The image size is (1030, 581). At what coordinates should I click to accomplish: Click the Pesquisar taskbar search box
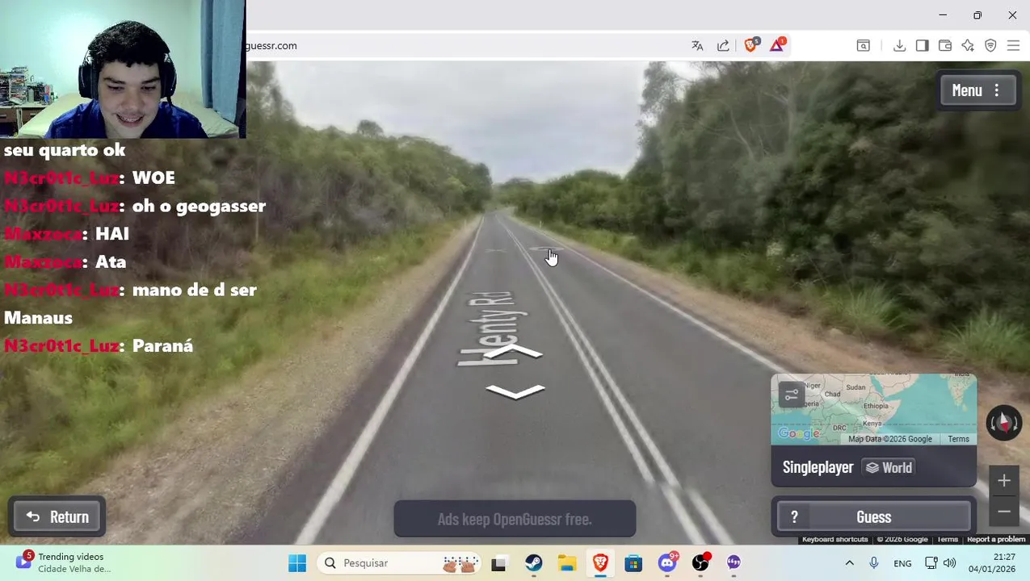pyautogui.click(x=401, y=563)
